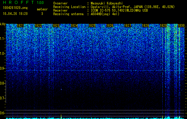Image resolution: width=187 pixels, height=119 pixels.
Task: Select the 1829 time marker
Action: click(x=163, y=26)
